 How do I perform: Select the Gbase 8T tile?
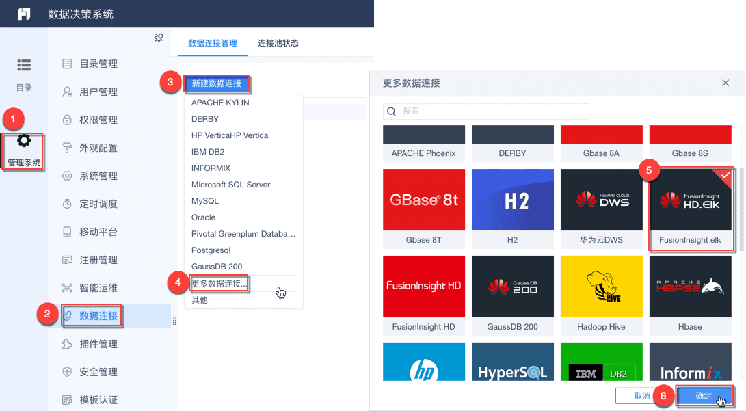click(x=424, y=209)
